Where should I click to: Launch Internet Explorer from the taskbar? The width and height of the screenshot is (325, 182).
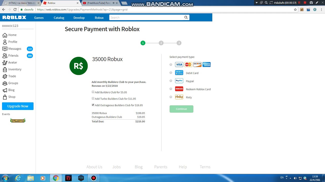18,178
